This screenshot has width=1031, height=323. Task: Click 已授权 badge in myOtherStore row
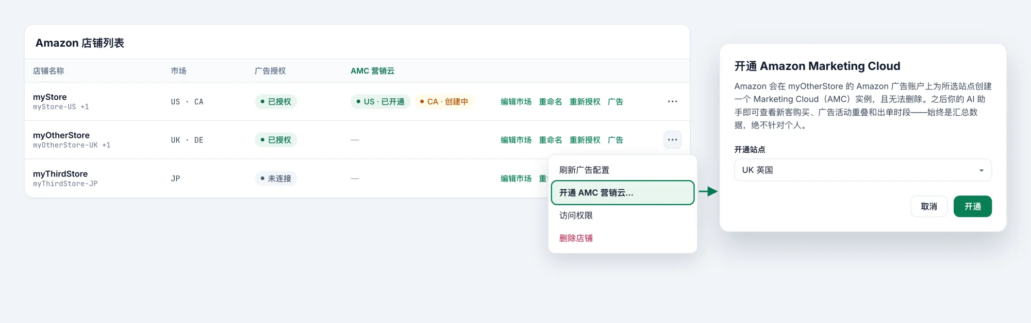click(276, 140)
